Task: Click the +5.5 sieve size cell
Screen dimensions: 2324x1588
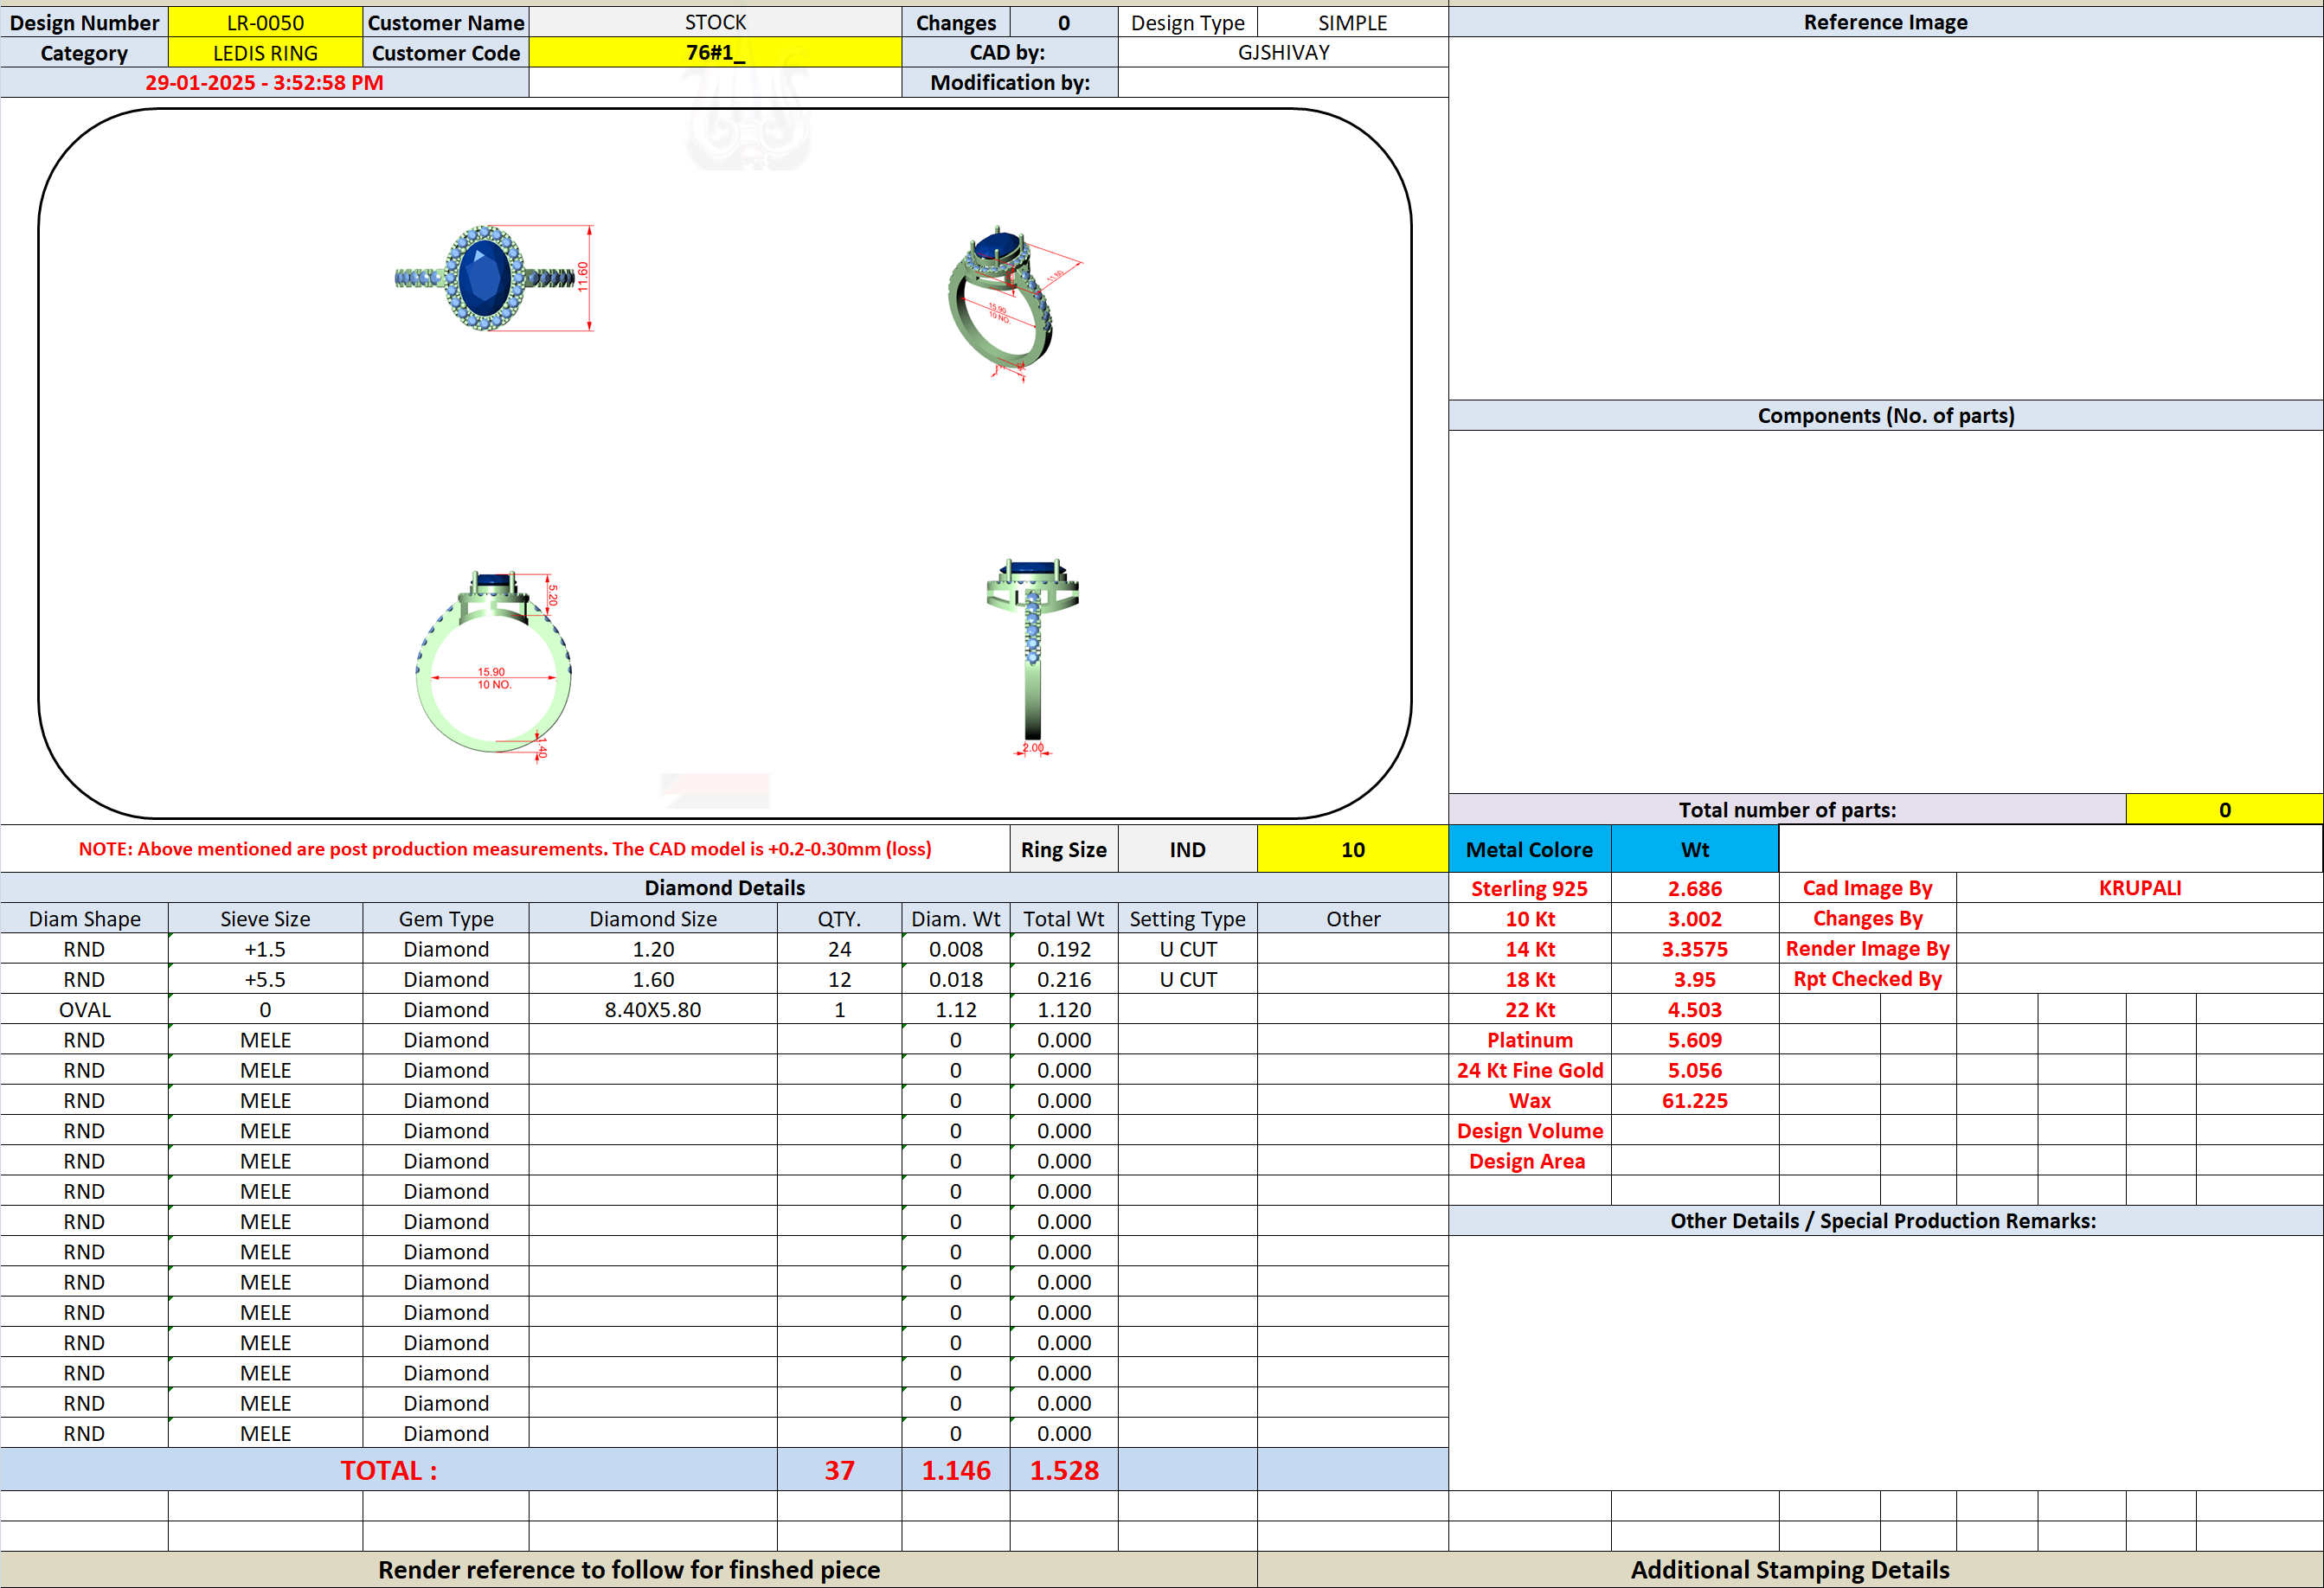Action: [x=265, y=979]
